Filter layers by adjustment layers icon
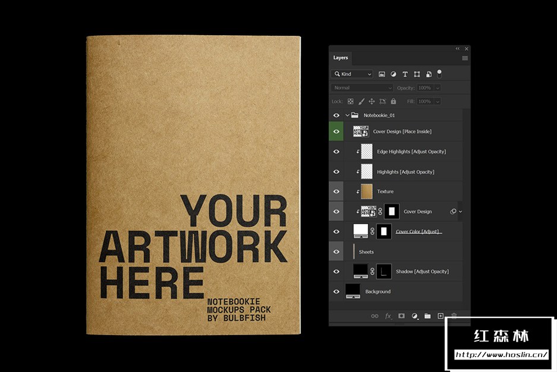557x372 pixels. coord(394,74)
